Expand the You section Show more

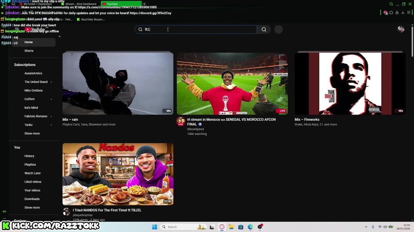pos(32,208)
